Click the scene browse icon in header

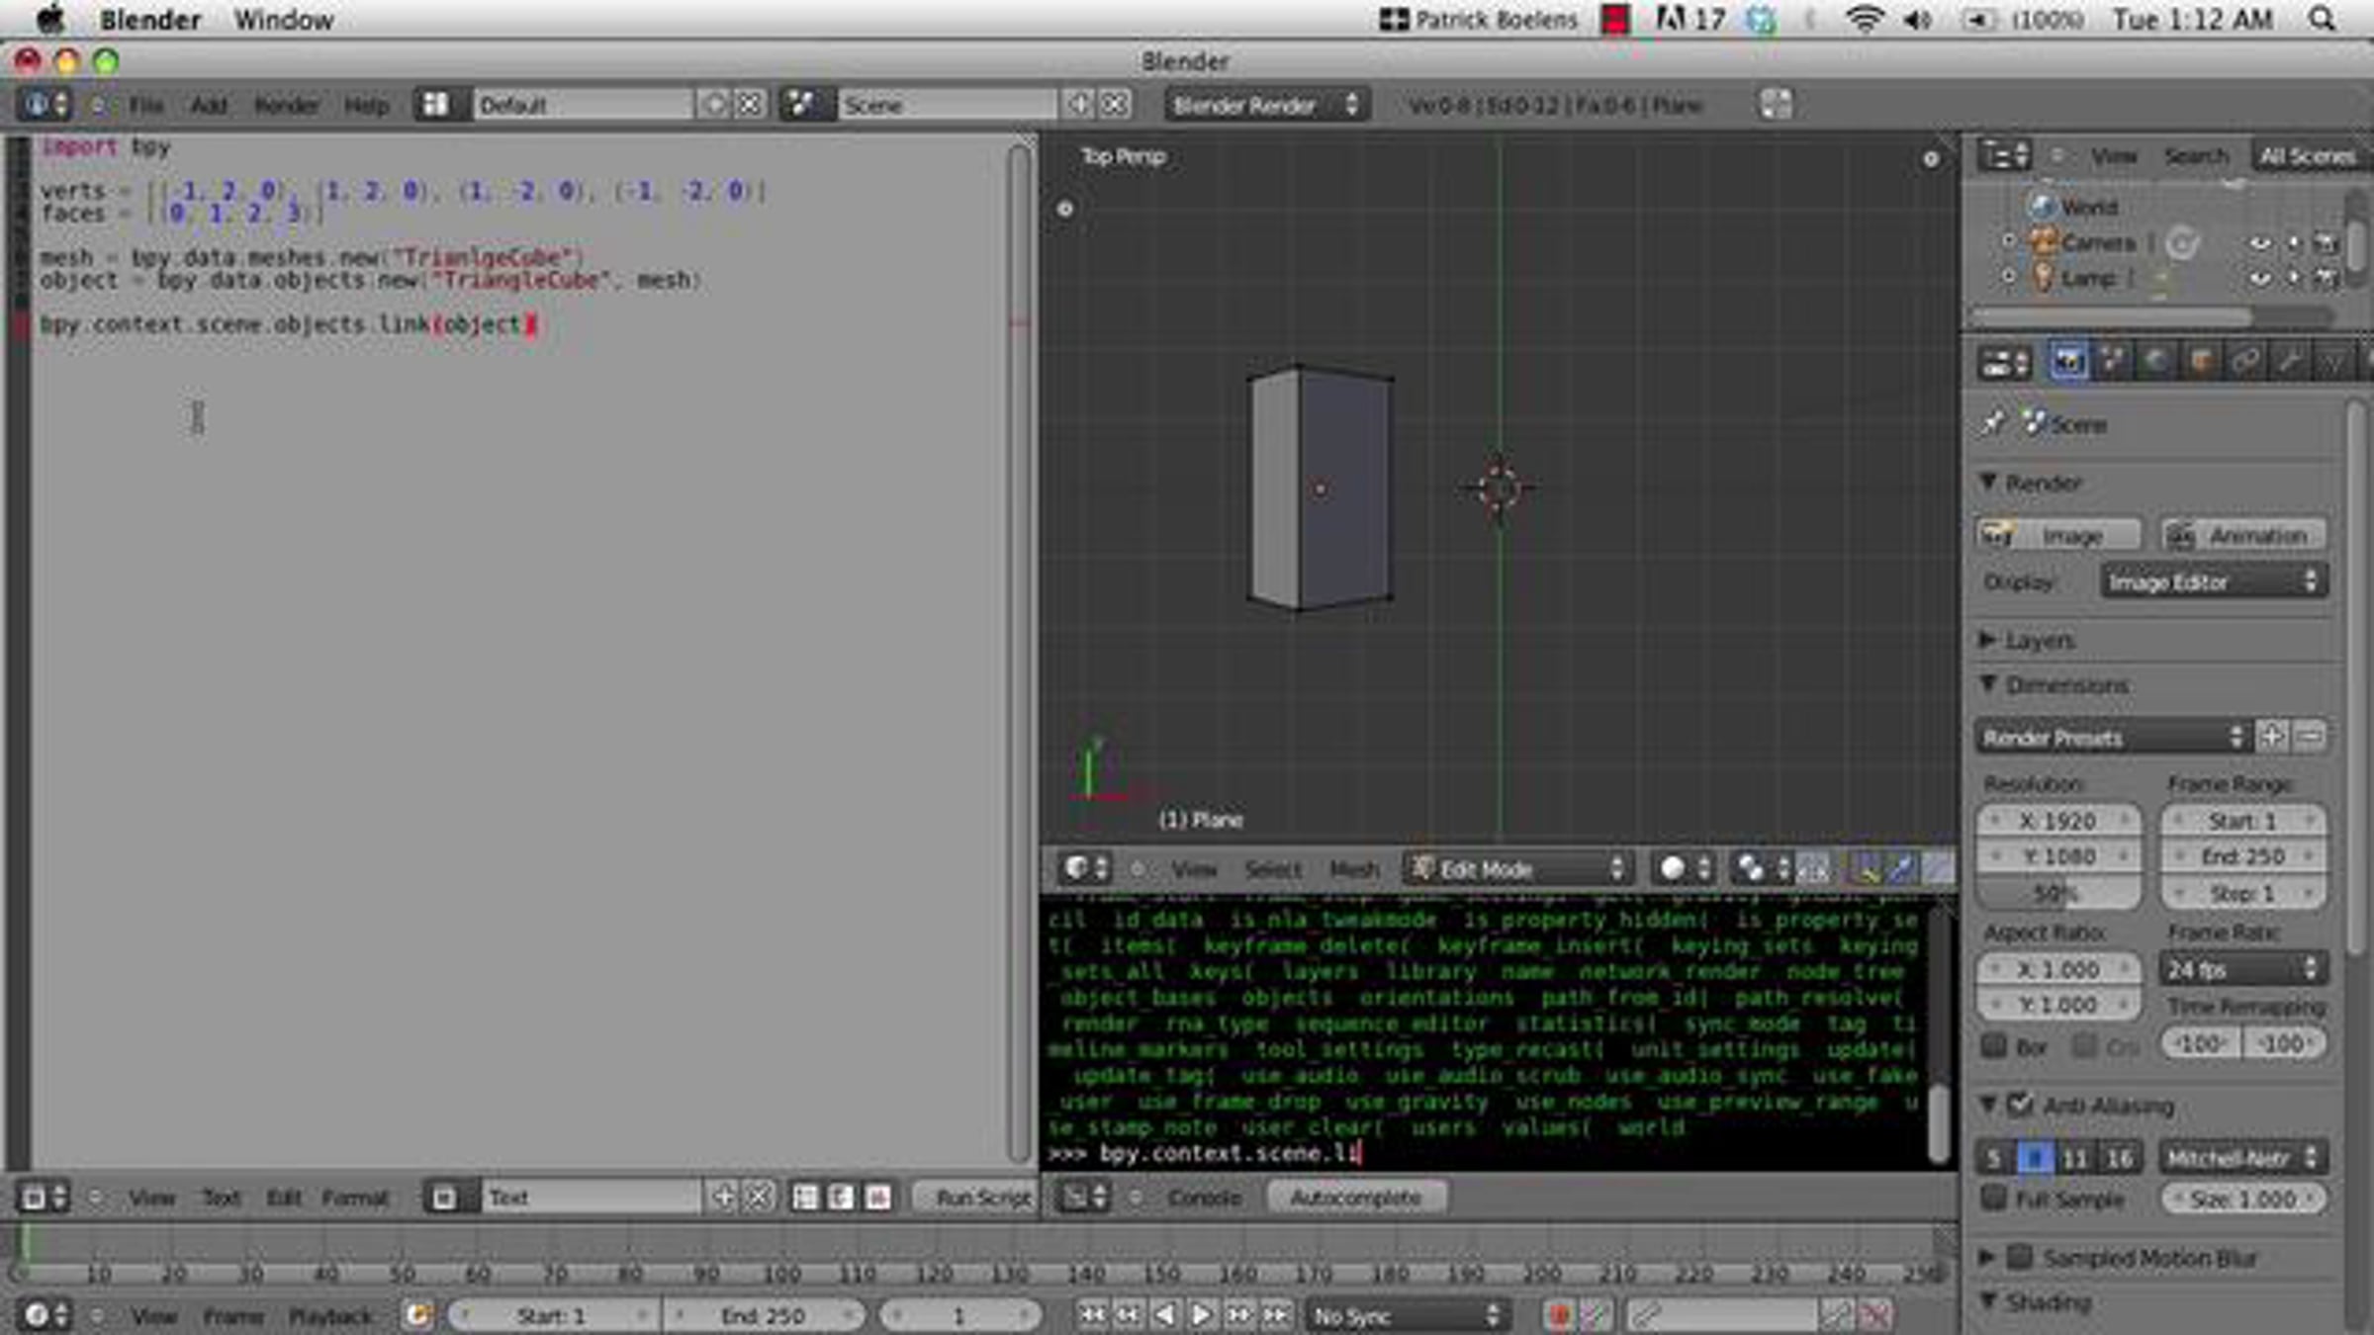tap(806, 105)
